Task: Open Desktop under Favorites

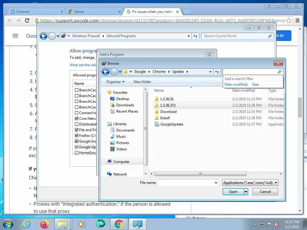Action: tap(122, 99)
